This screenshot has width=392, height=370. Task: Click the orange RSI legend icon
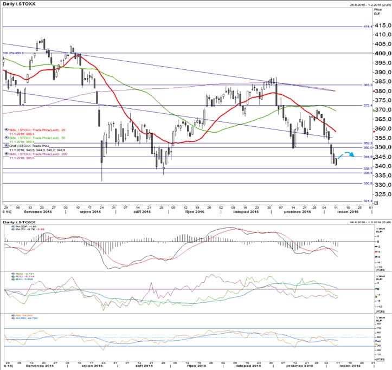[x=13, y=315]
